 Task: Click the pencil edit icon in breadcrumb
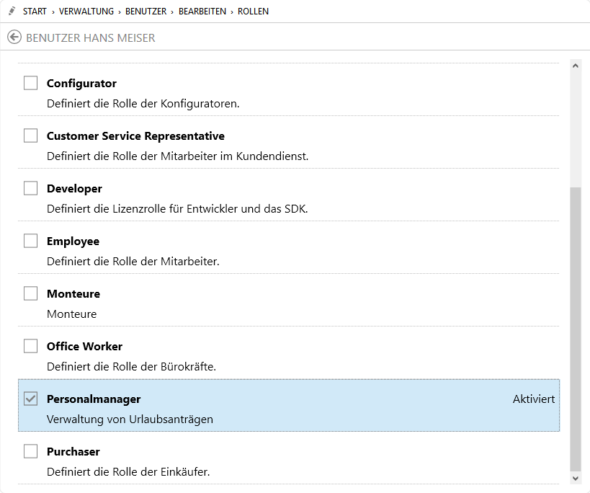[x=12, y=12]
